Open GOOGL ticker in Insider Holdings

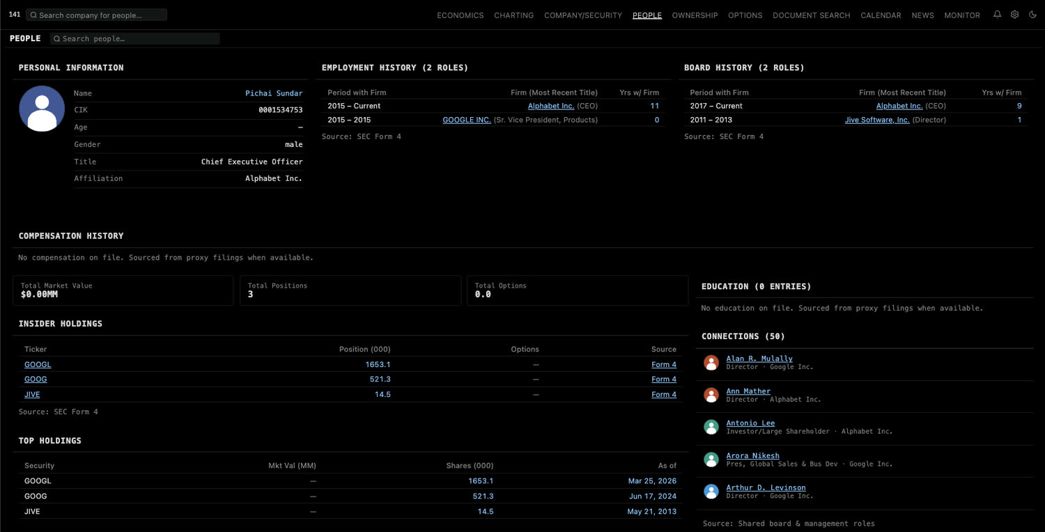tap(38, 365)
